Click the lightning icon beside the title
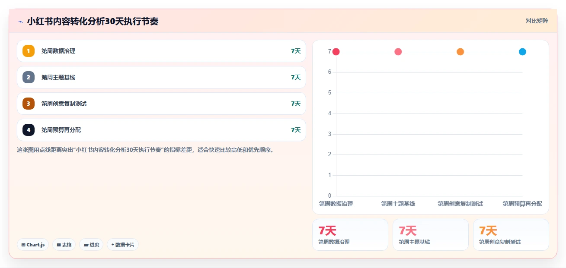This screenshot has height=268, width=566. (x=20, y=22)
